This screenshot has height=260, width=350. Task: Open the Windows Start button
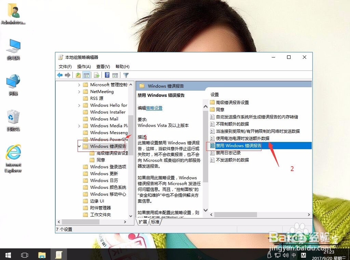point(8,255)
